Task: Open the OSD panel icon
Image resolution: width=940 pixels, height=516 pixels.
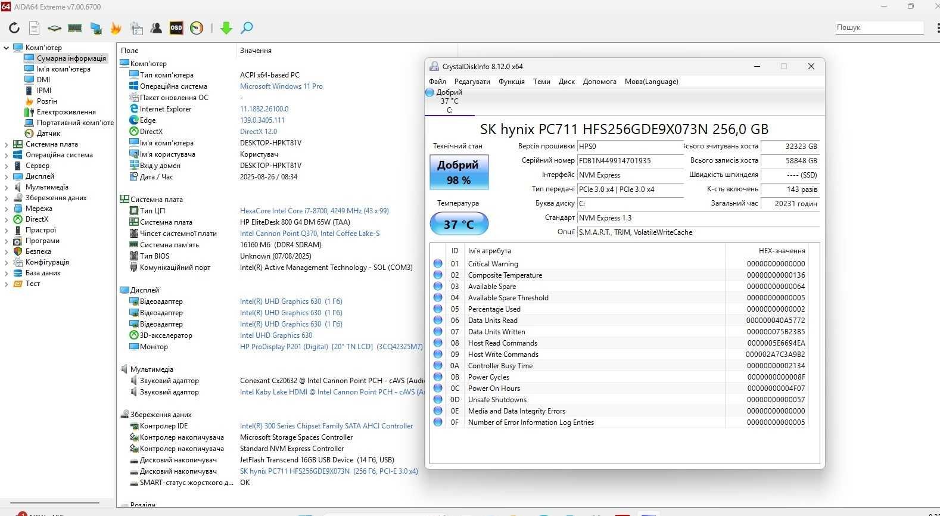Action: [x=176, y=27]
